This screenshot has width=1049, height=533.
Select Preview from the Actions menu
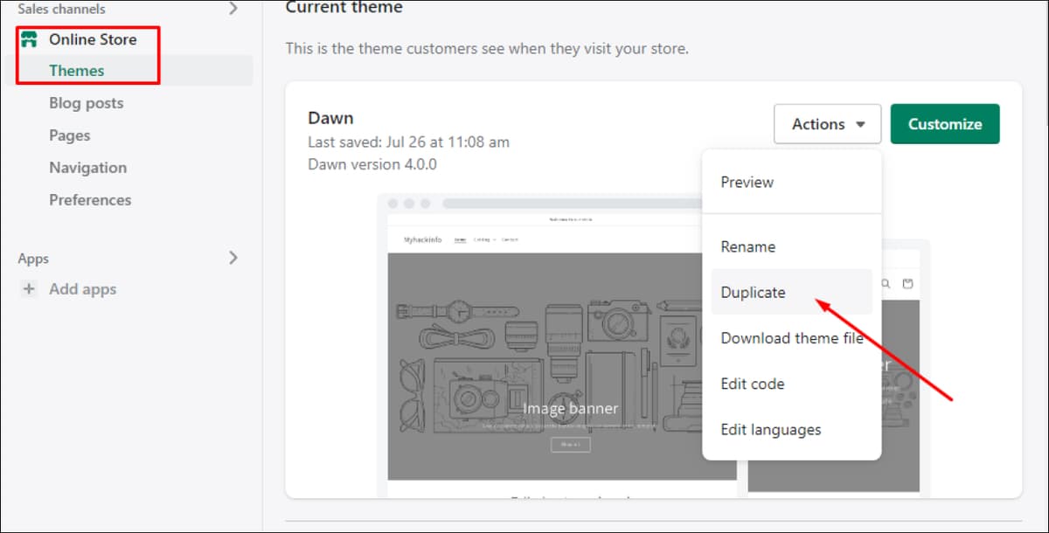(x=747, y=182)
